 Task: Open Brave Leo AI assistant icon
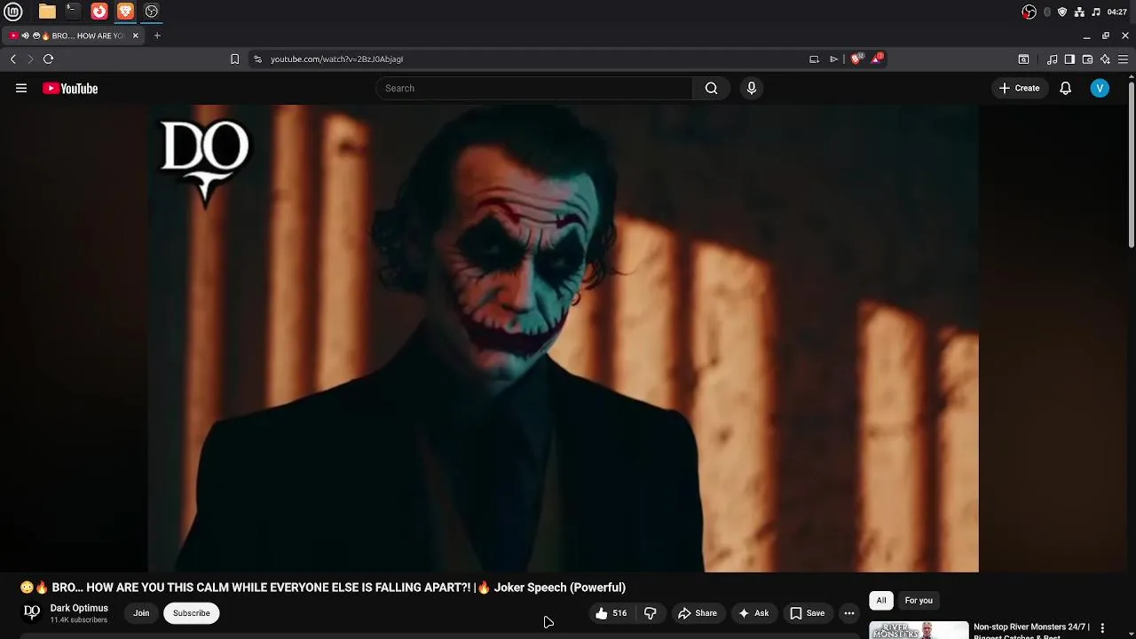[1105, 59]
